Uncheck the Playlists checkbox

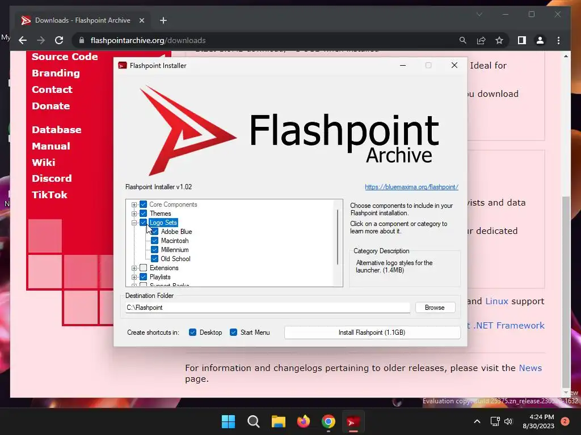[x=144, y=276]
